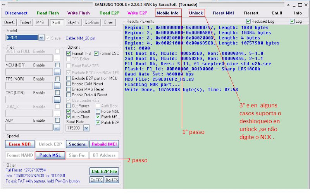Click the 'Baud Rate Set: 460800 bps' log line
Screen dimensions: 310x196
tap(159, 74)
